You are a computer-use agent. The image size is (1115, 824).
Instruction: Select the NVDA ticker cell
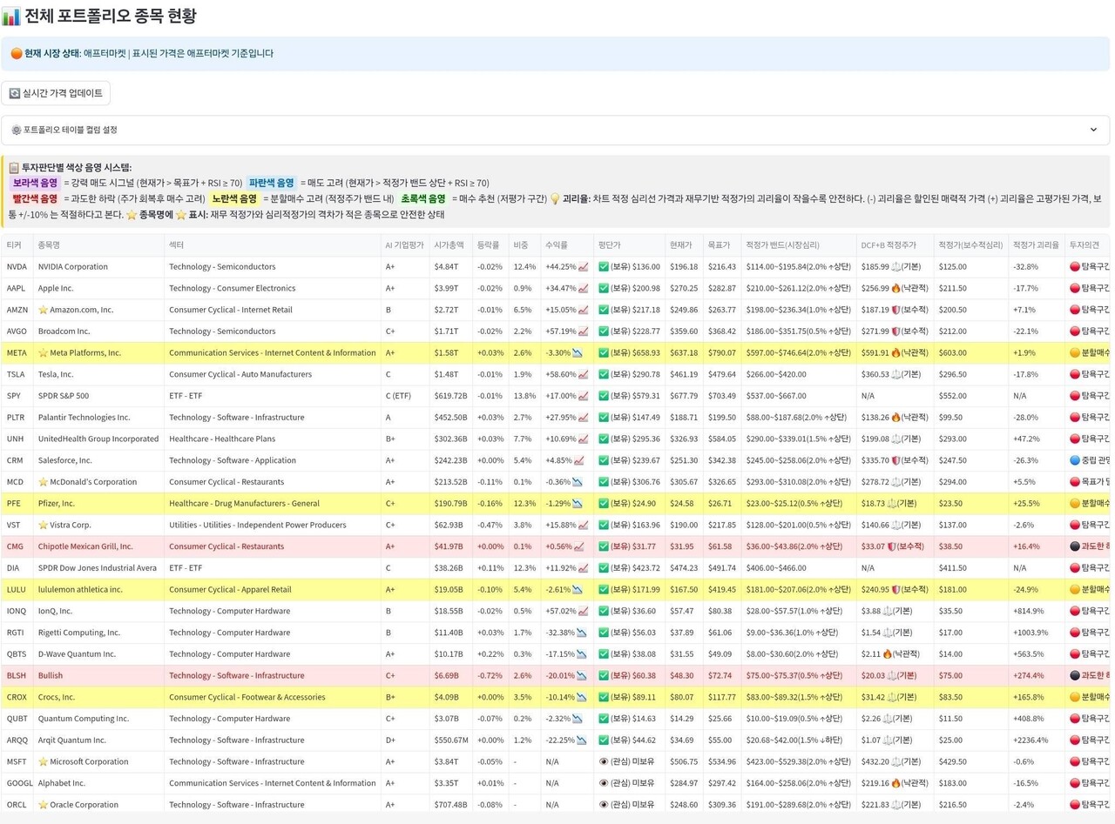tap(17, 267)
